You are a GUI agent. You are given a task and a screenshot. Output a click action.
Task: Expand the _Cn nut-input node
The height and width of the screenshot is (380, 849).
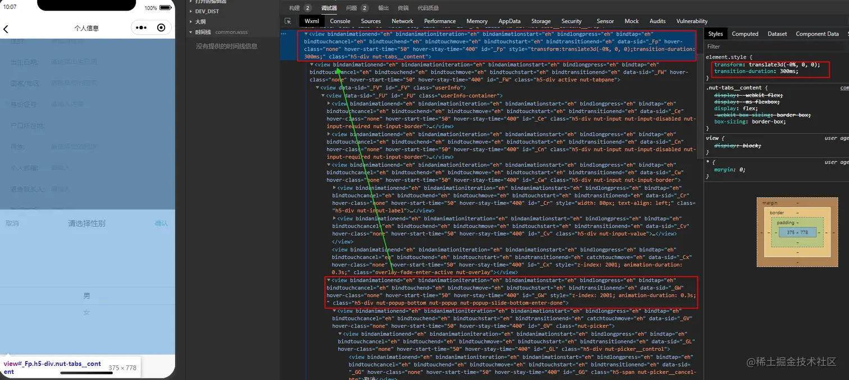329,134
